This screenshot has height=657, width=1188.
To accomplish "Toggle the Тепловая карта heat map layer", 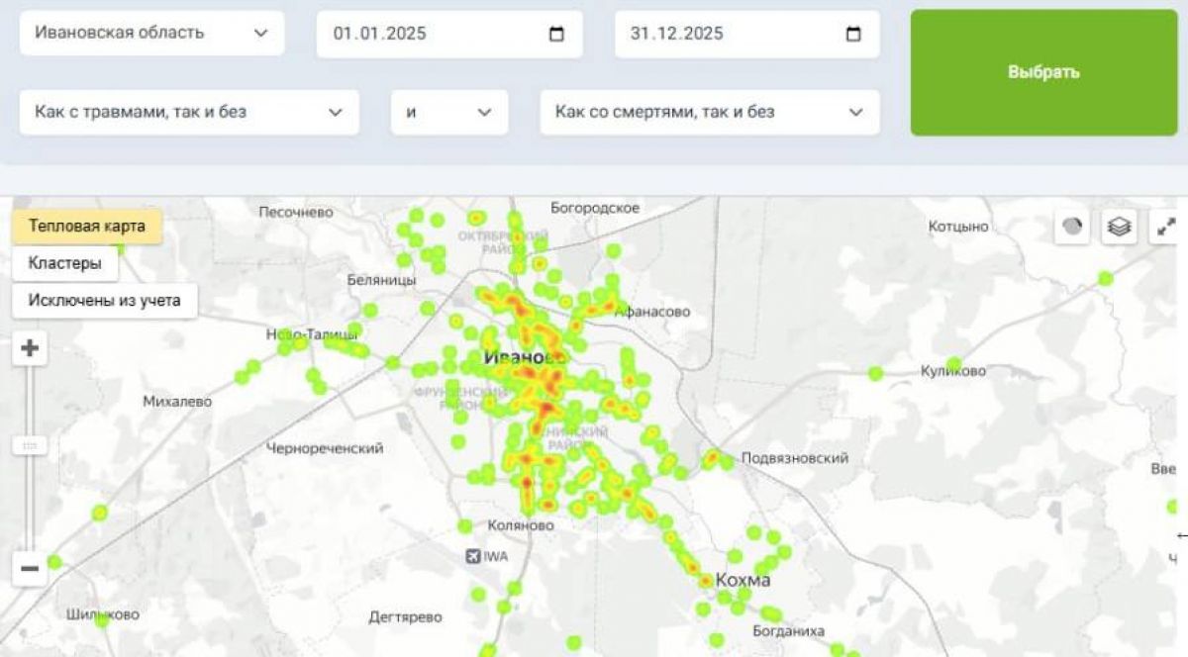I will point(87,227).
